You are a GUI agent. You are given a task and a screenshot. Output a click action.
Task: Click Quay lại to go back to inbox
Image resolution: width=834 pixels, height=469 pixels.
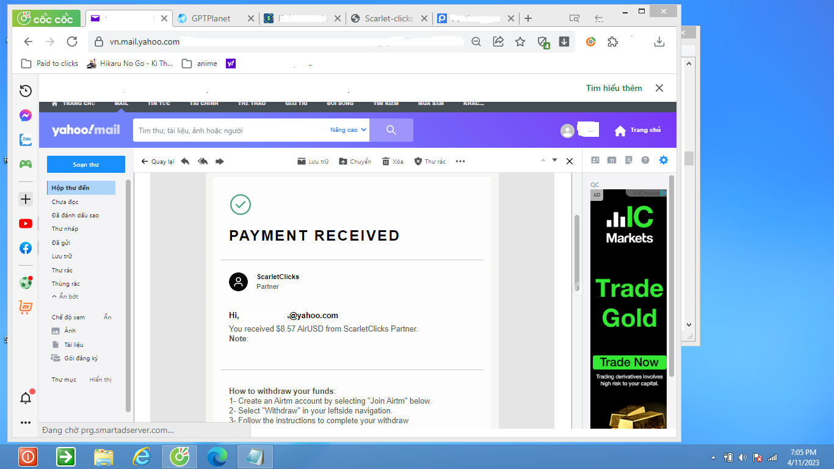tap(158, 161)
